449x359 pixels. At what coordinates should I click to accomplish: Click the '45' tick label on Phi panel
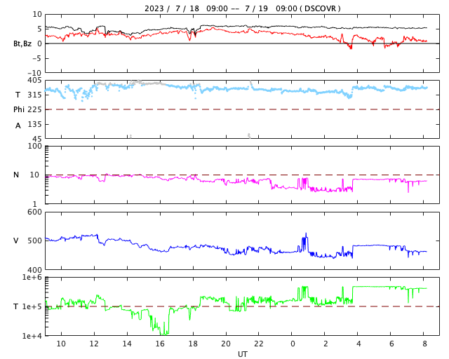(37, 139)
